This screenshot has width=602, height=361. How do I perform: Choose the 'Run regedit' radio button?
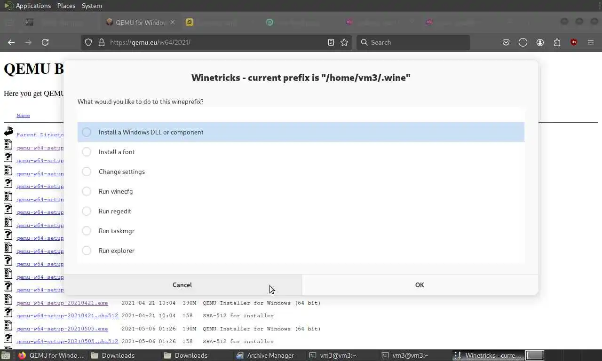(87, 211)
